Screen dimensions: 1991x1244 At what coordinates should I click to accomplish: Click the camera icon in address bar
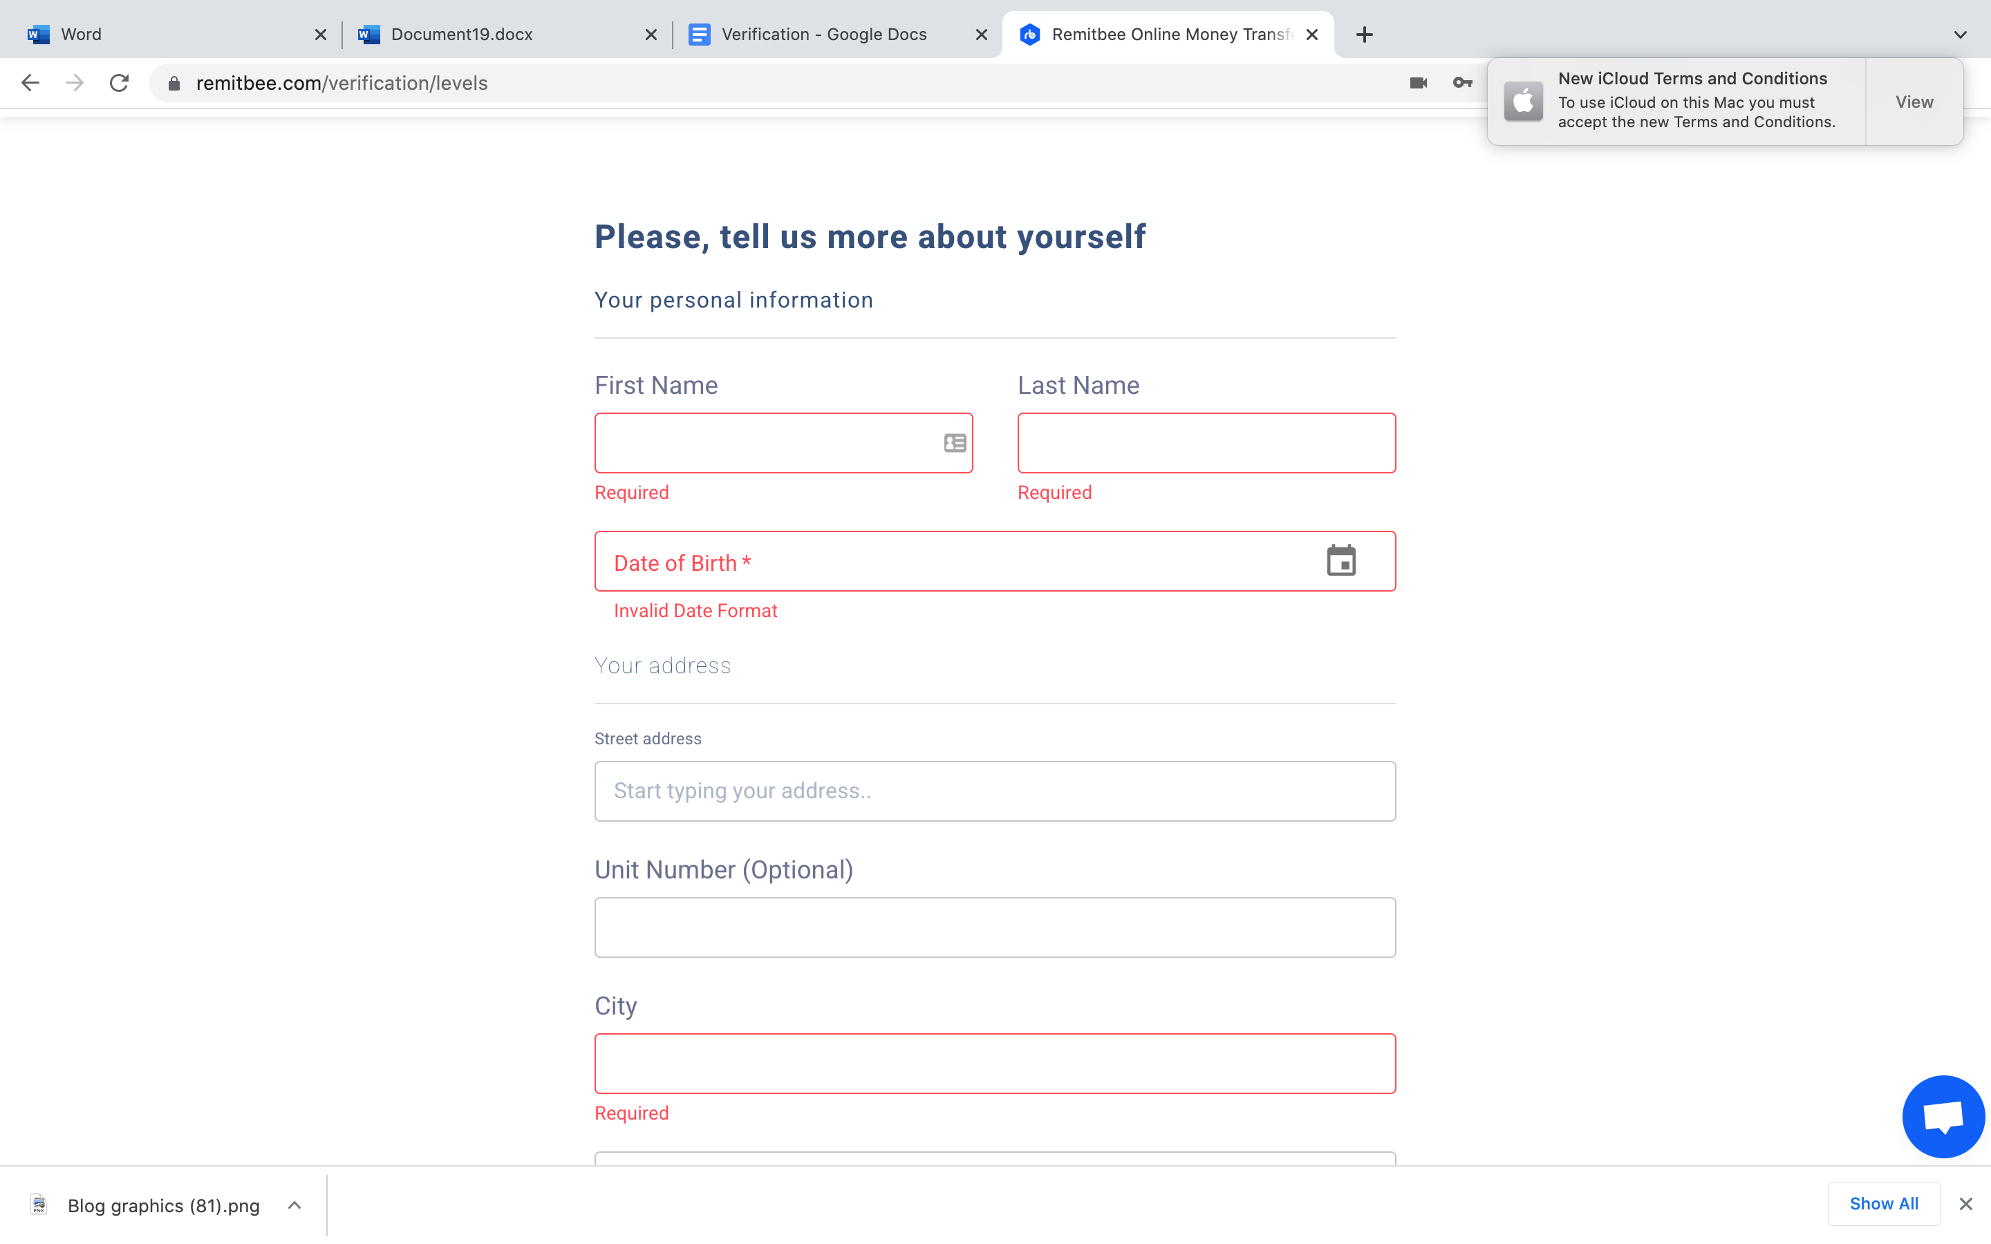point(1419,83)
